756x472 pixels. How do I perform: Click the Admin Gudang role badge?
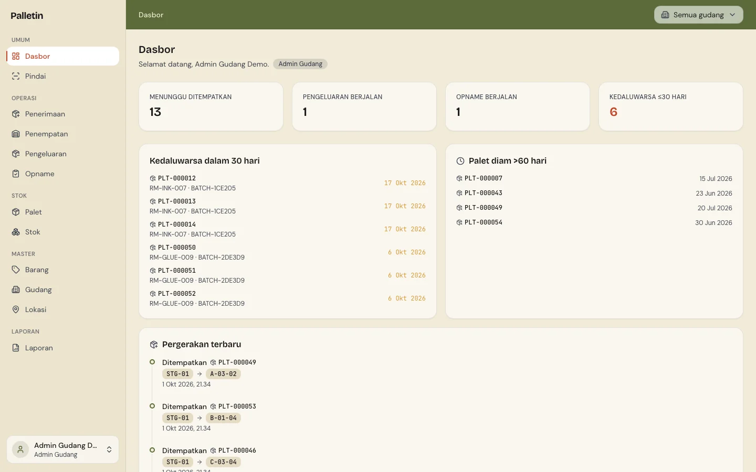coord(300,64)
